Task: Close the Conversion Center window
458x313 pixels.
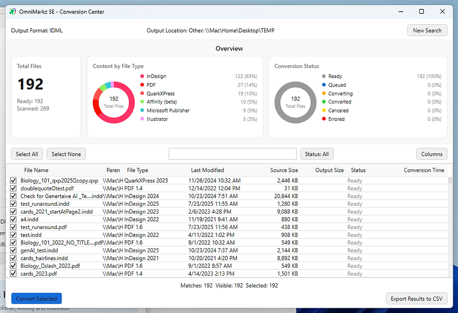Action: point(442,12)
